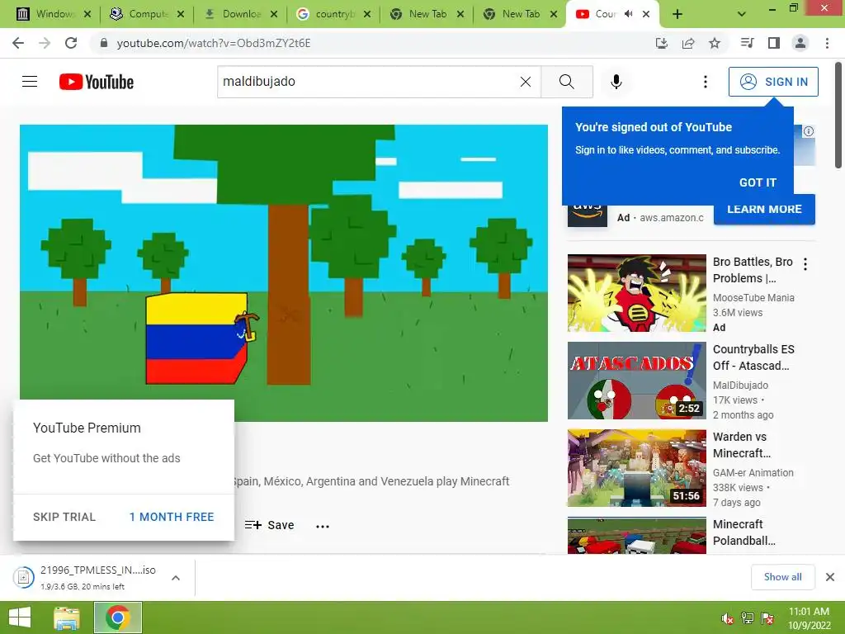Switch to the Computer tab
Screen dimensions: 845x634
pos(147,14)
